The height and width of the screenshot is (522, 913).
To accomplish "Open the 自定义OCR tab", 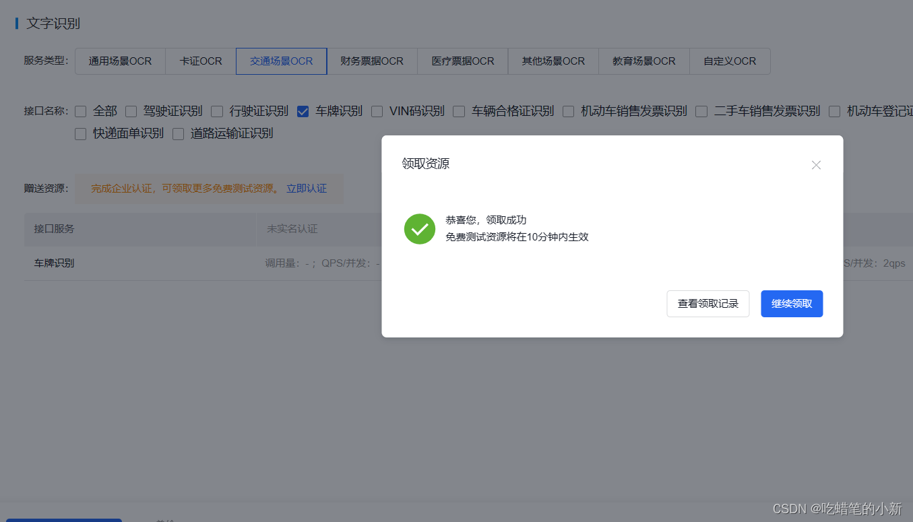I will click(x=730, y=61).
